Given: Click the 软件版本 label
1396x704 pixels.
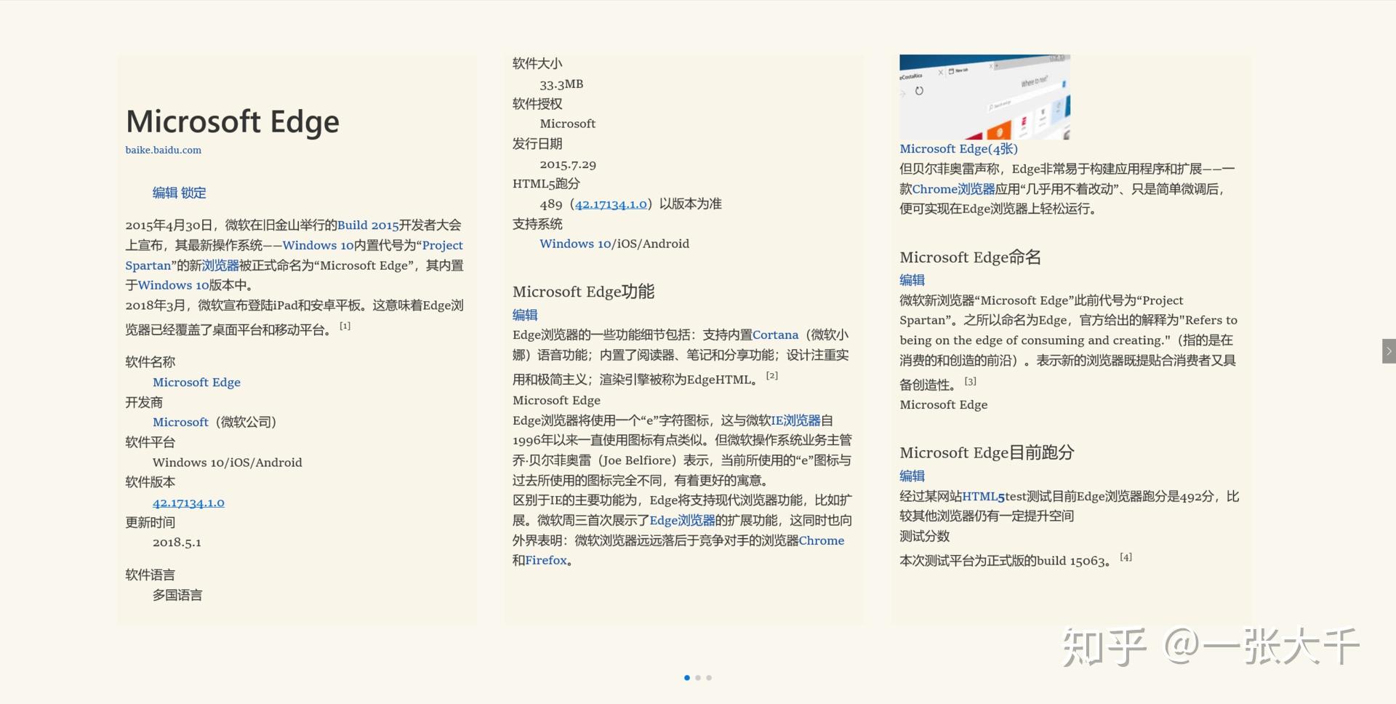Looking at the screenshot, I should pos(150,483).
